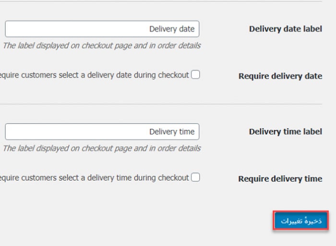Click the red-outlined submit button at bottom
The width and height of the screenshot is (336, 246).
tap(301, 221)
